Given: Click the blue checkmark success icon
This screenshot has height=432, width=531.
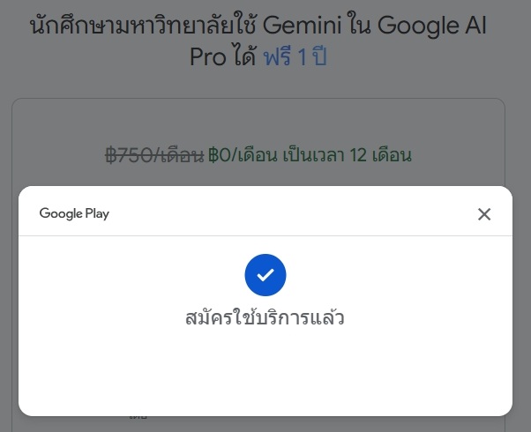Looking at the screenshot, I should [x=265, y=275].
